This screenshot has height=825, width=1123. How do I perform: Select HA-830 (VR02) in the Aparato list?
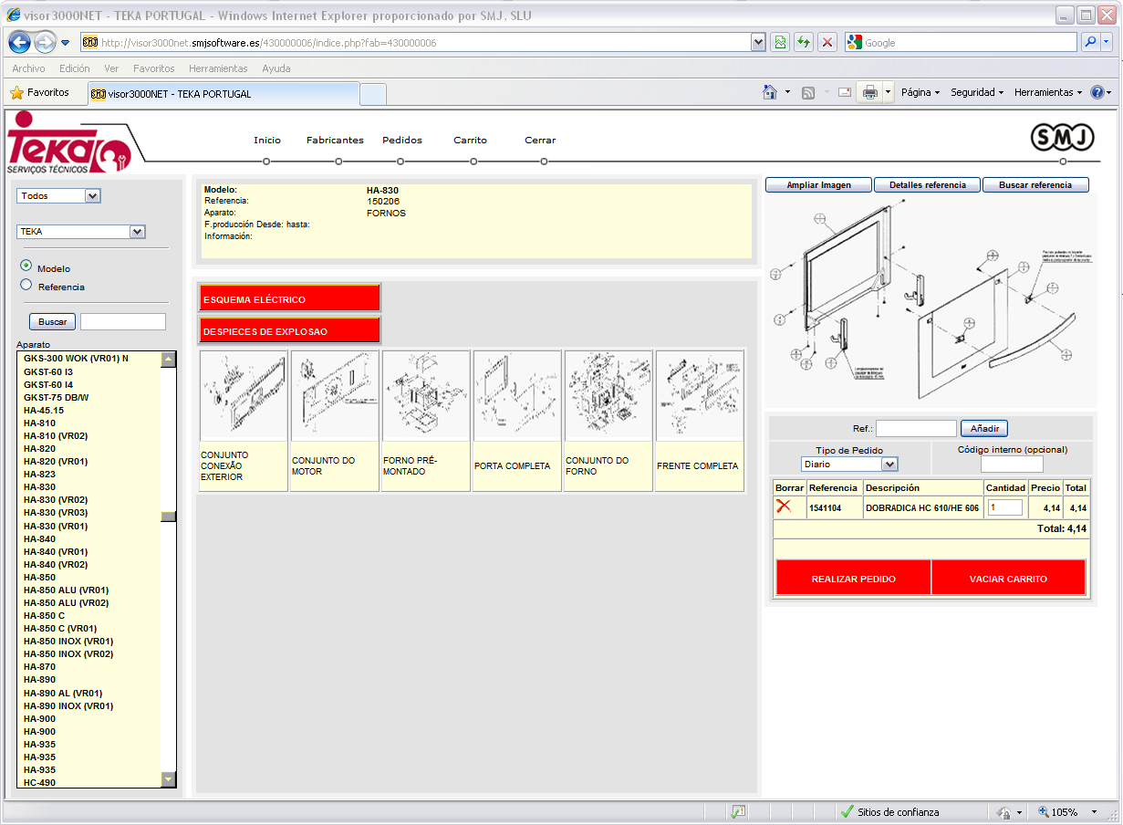click(x=56, y=500)
